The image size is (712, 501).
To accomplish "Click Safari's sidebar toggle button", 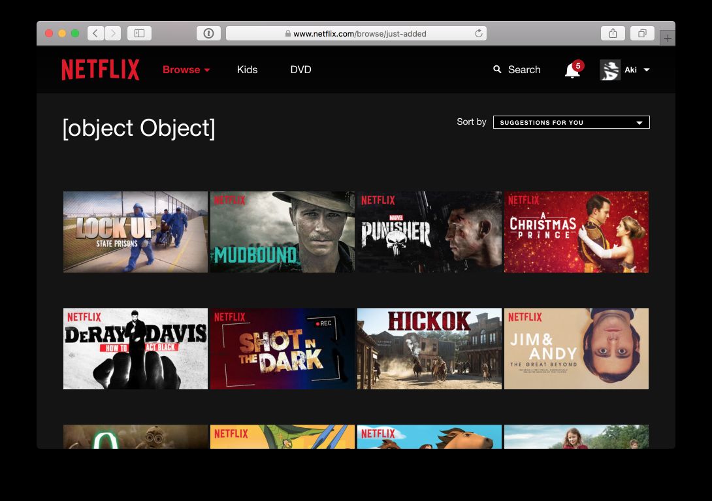I will click(139, 33).
